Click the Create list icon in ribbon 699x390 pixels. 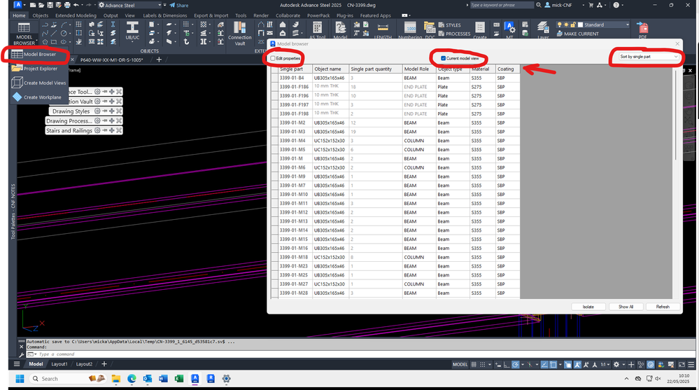[480, 28]
